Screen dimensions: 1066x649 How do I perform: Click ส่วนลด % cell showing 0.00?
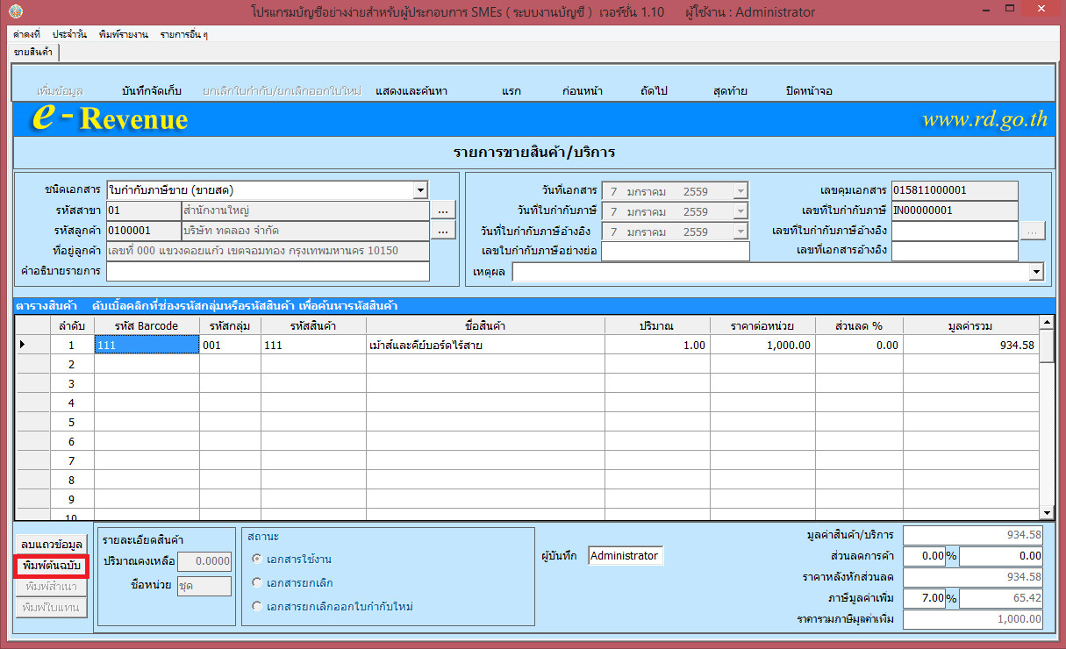pyautogui.click(x=859, y=345)
